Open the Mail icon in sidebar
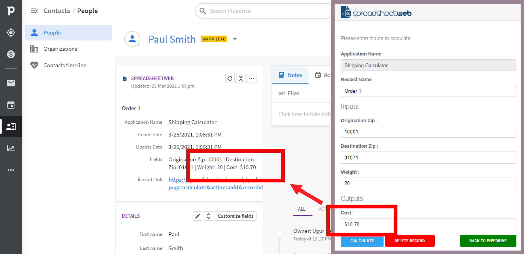524x254 pixels. (x=11, y=83)
